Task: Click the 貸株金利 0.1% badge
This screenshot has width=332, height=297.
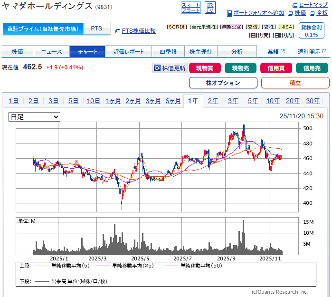Action: (x=311, y=31)
